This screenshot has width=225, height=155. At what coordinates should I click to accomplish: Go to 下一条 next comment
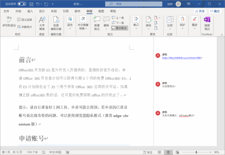[118, 23]
